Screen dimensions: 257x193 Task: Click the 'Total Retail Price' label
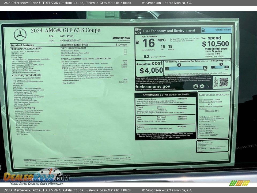pyautogui.click(x=69, y=83)
